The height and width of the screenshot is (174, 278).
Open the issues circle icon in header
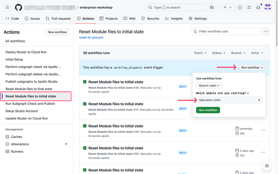[x=240, y=8]
